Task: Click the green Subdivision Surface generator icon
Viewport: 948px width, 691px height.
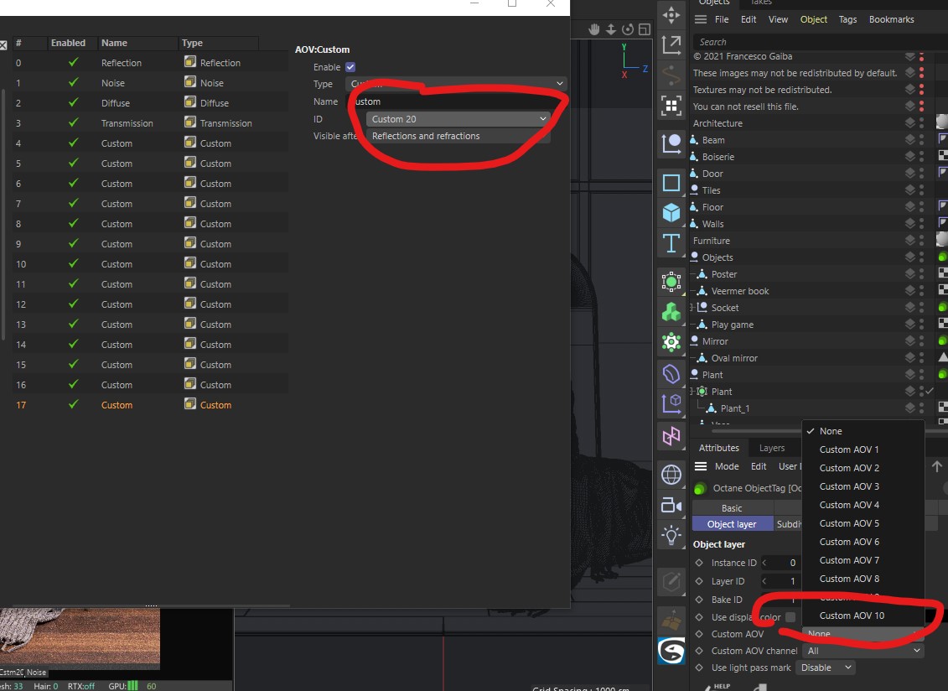Action: [671, 282]
